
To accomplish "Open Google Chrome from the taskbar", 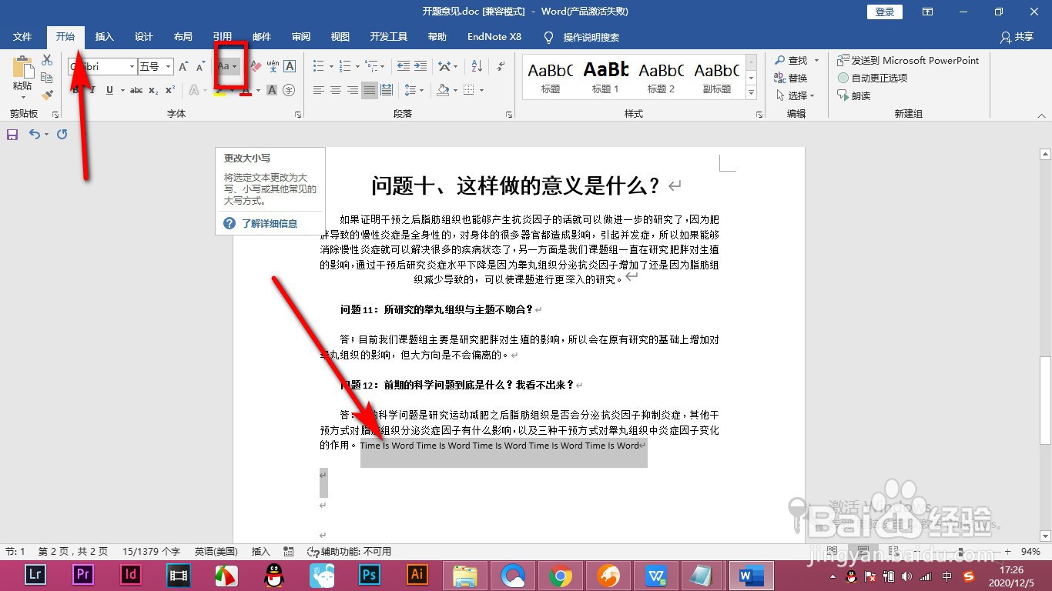I will 560,574.
